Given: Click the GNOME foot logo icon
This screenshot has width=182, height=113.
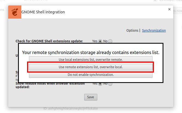Looking at the screenshot, I should tap(15, 12).
